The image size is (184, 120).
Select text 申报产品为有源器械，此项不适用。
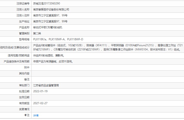point(53,62)
